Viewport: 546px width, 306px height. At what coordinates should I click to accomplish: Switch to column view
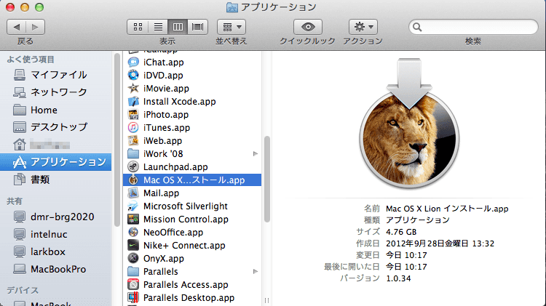click(x=178, y=27)
